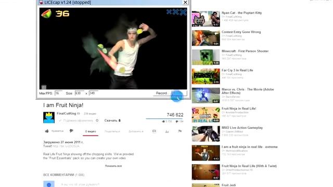Open 'Contest Entry Gone Wrong' title link
This screenshot has height=187, width=333.
pyautogui.click(x=241, y=32)
